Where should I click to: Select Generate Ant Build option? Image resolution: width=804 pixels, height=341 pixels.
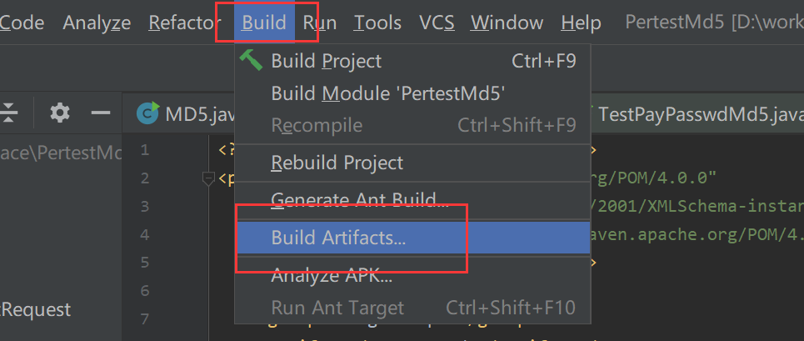click(360, 201)
